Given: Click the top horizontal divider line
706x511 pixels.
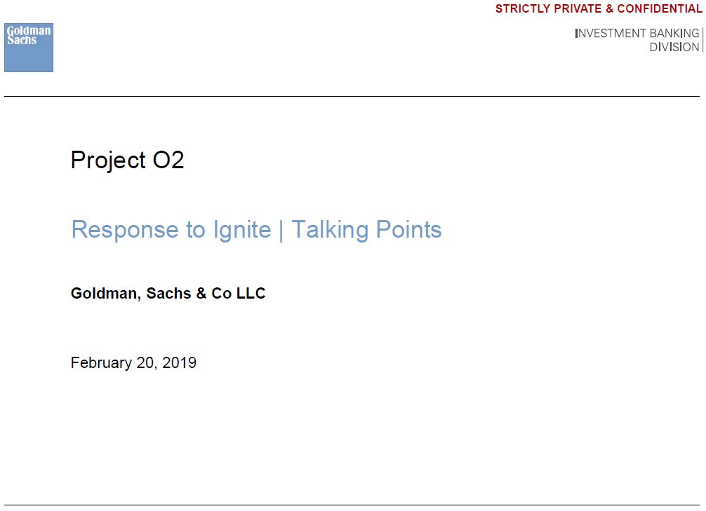Looking at the screenshot, I should coord(352,96).
